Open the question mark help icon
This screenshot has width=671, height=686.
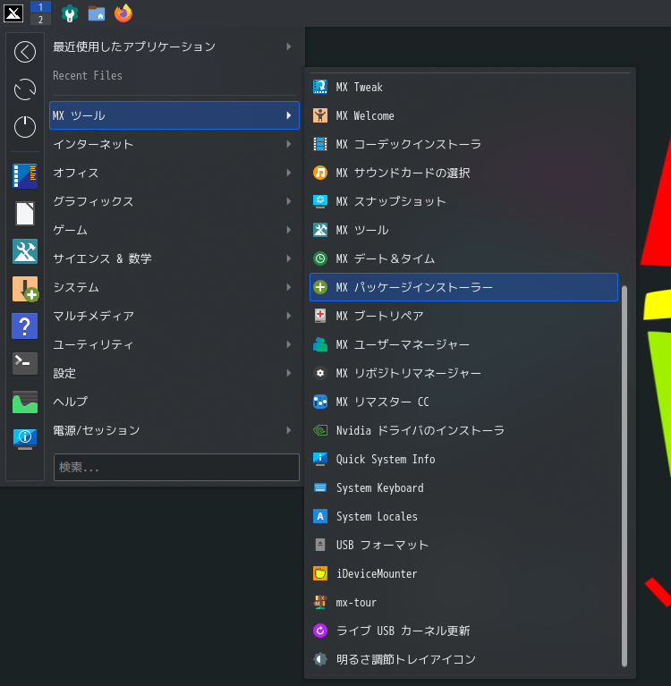[25, 326]
